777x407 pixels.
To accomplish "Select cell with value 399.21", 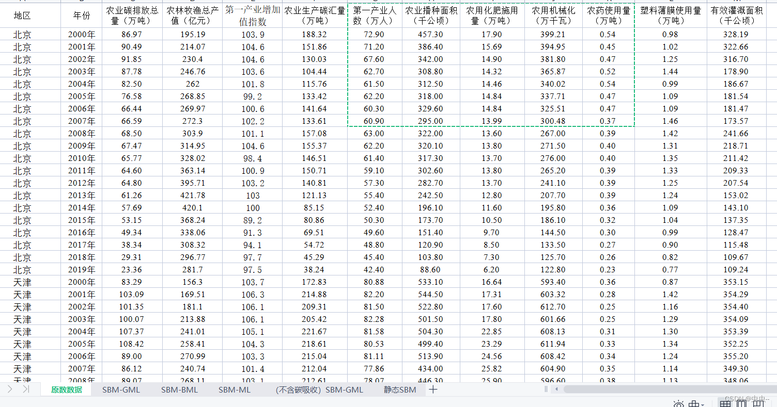I will pos(553,35).
